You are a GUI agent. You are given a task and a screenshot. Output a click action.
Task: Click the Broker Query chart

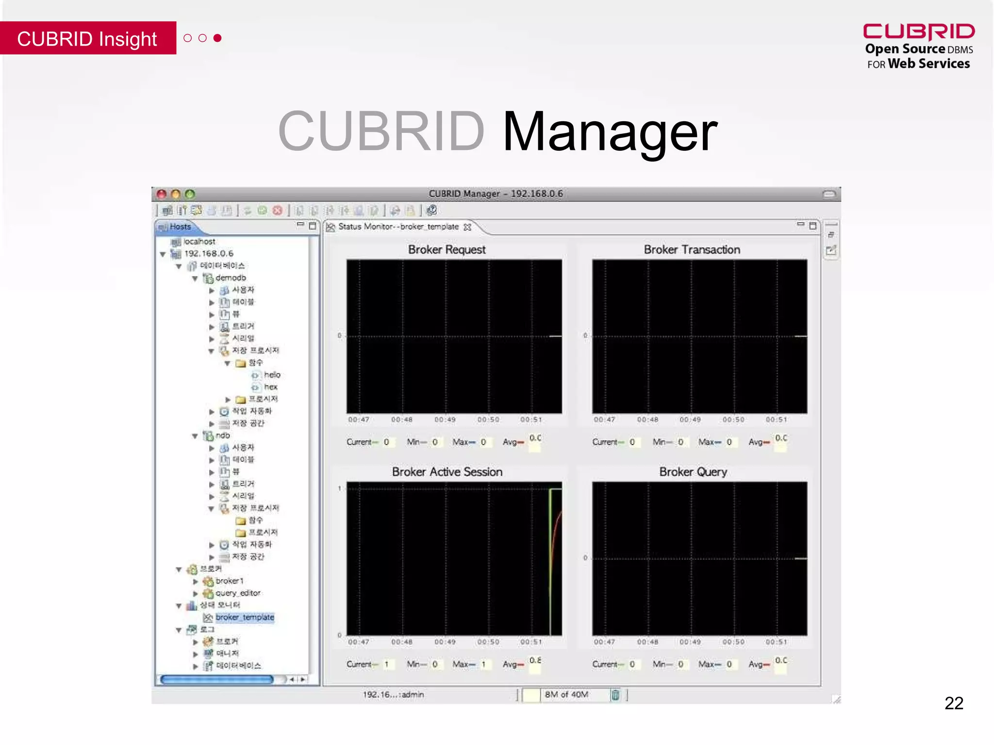[699, 558]
